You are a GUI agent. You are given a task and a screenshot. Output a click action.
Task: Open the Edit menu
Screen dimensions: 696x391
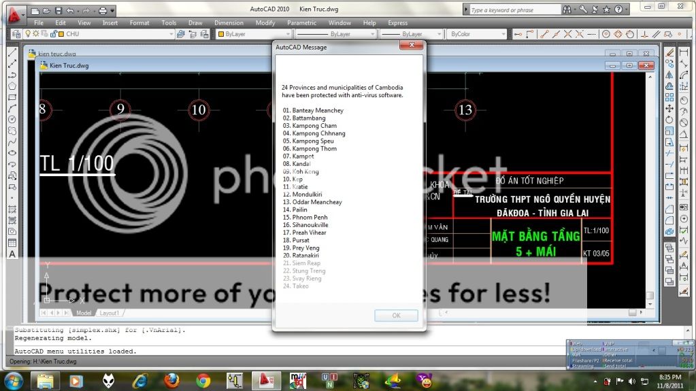click(61, 22)
